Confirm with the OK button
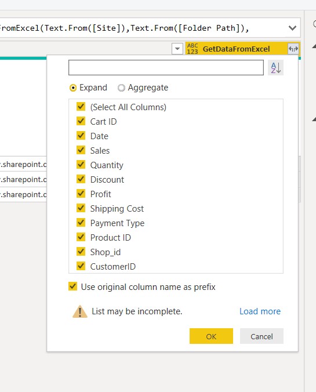The height and width of the screenshot is (392, 316). (x=211, y=336)
